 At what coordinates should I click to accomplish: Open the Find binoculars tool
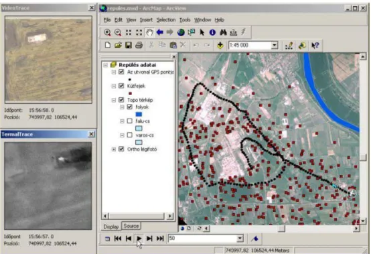point(223,32)
